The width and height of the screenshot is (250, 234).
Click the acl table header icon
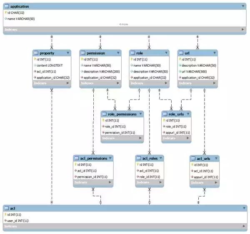coord(6,208)
